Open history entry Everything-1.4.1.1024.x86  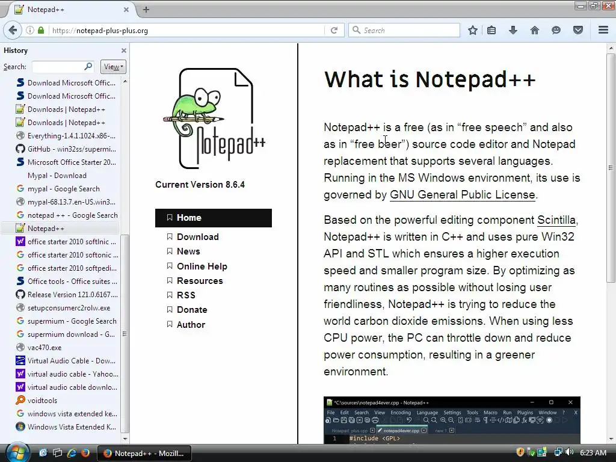[66, 136]
